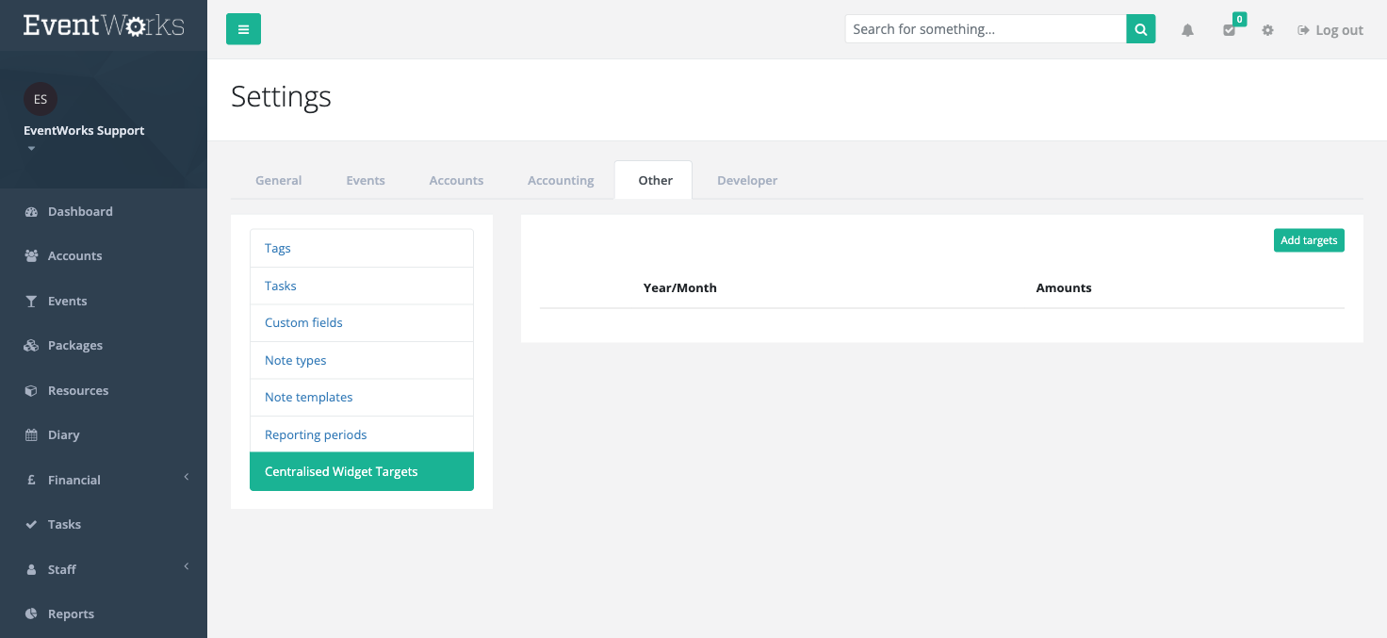Select the Other tab
Image resolution: width=1387 pixels, height=638 pixels.
click(x=655, y=180)
